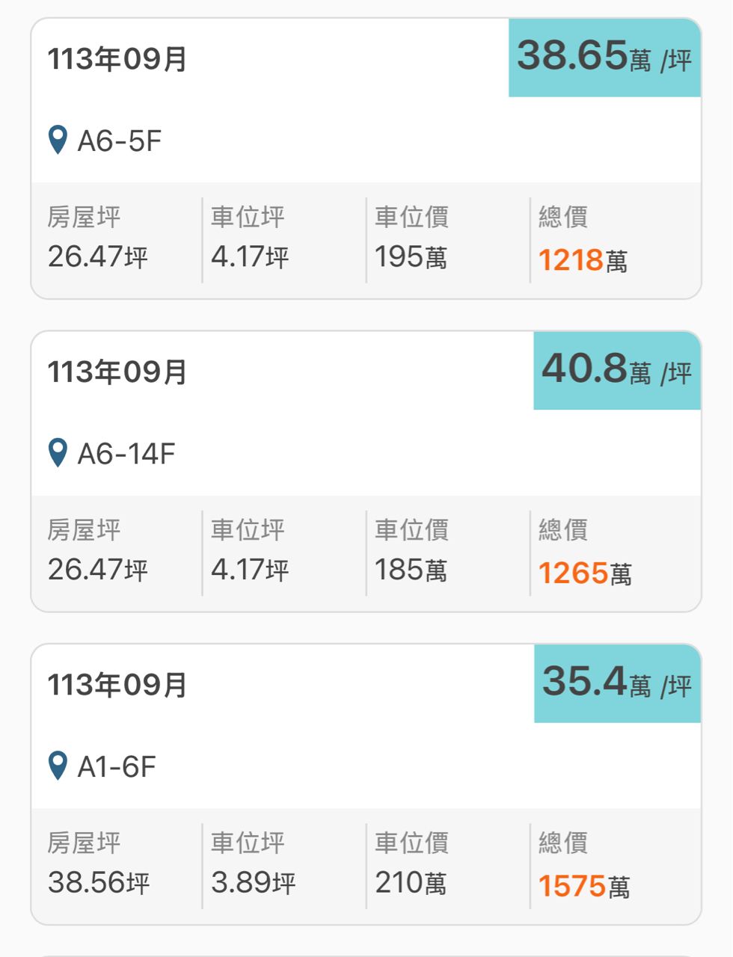Tap the location pin beside A6-5F

(x=58, y=141)
